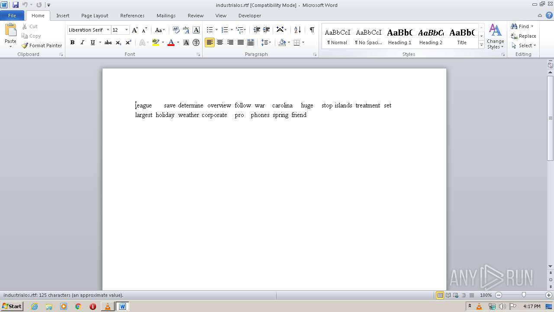
Task: Click the Replace button
Action: pos(524,36)
